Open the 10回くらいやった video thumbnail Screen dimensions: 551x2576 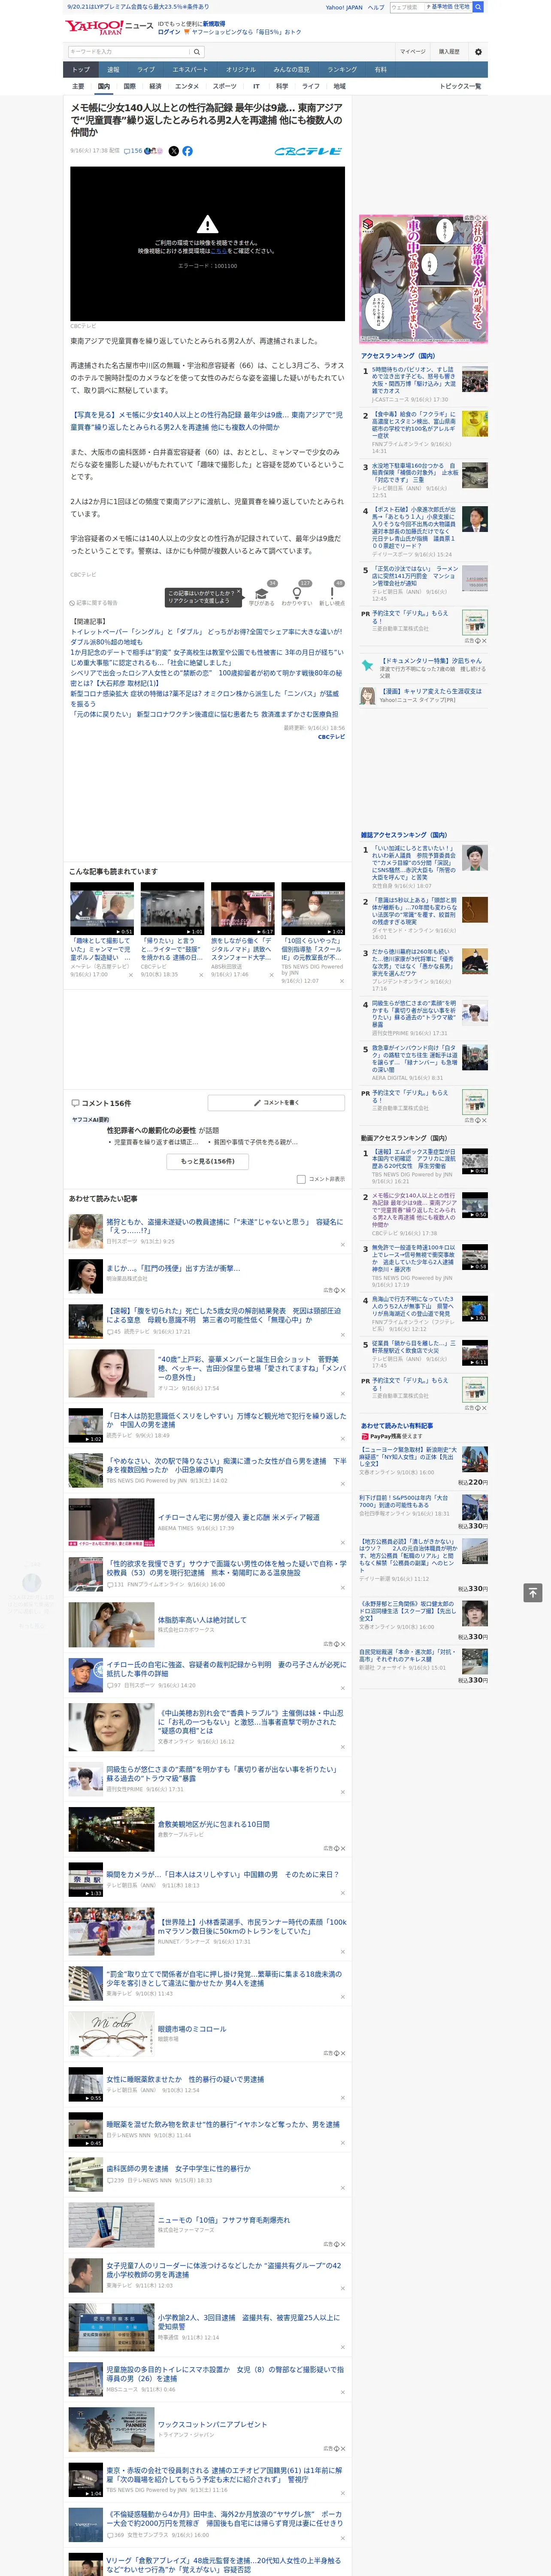click(x=313, y=909)
